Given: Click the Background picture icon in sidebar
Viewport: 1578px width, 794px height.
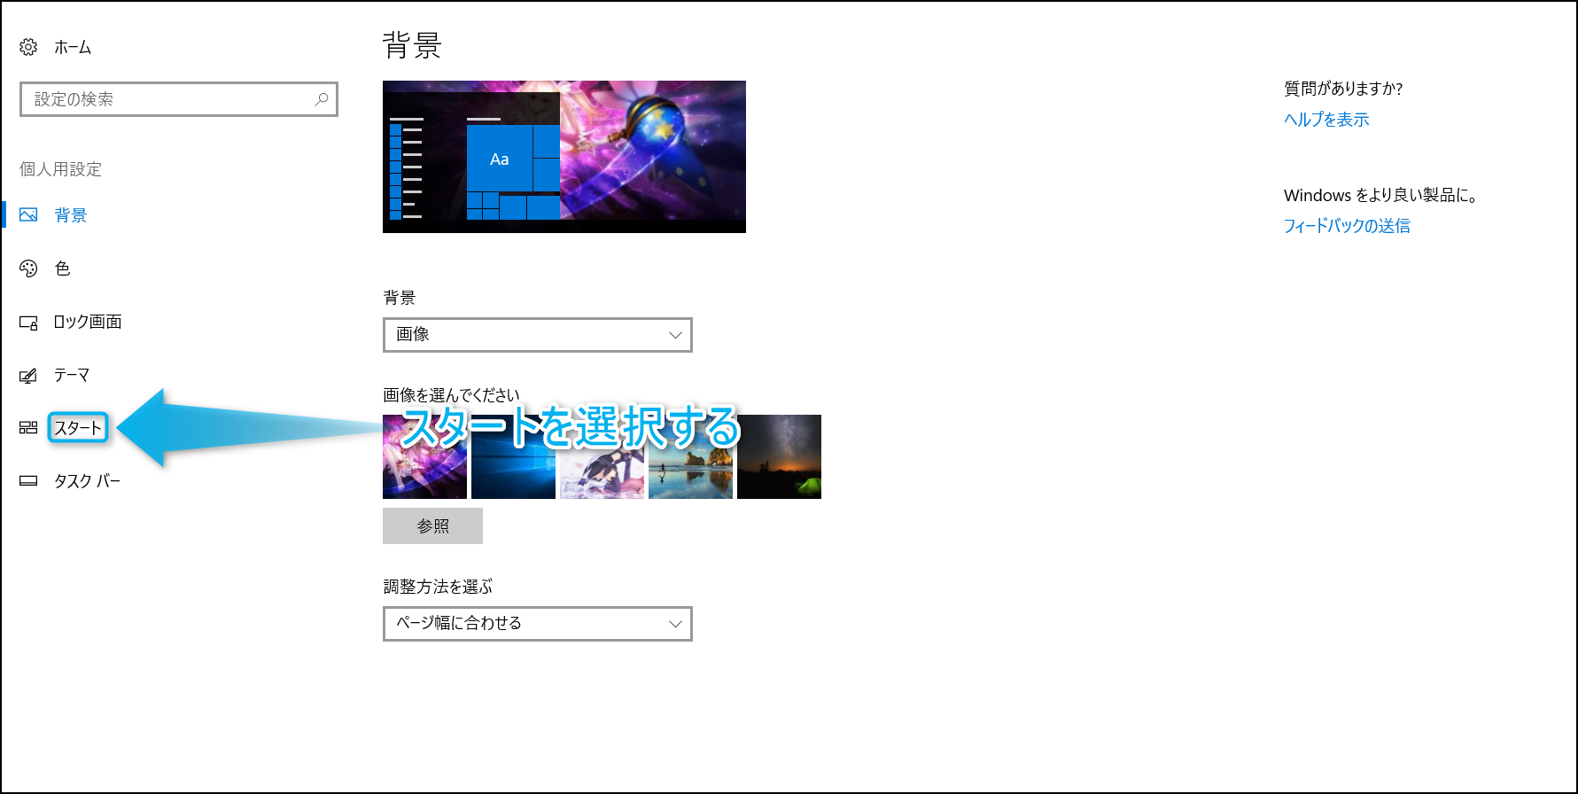Looking at the screenshot, I should pyautogui.click(x=28, y=215).
